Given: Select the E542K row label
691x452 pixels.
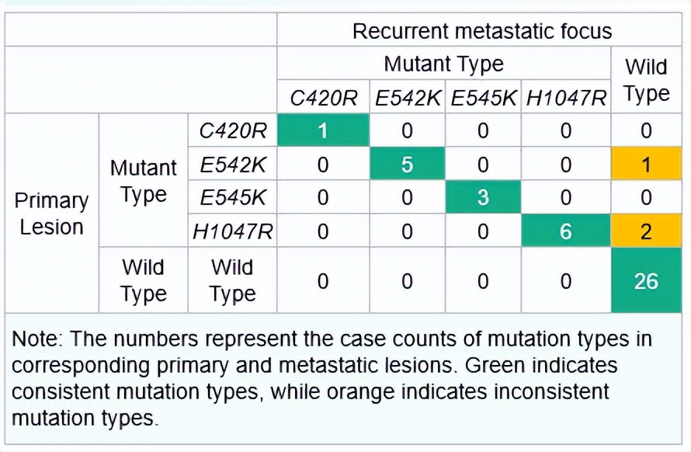Looking at the screenshot, I should pyautogui.click(x=232, y=164).
